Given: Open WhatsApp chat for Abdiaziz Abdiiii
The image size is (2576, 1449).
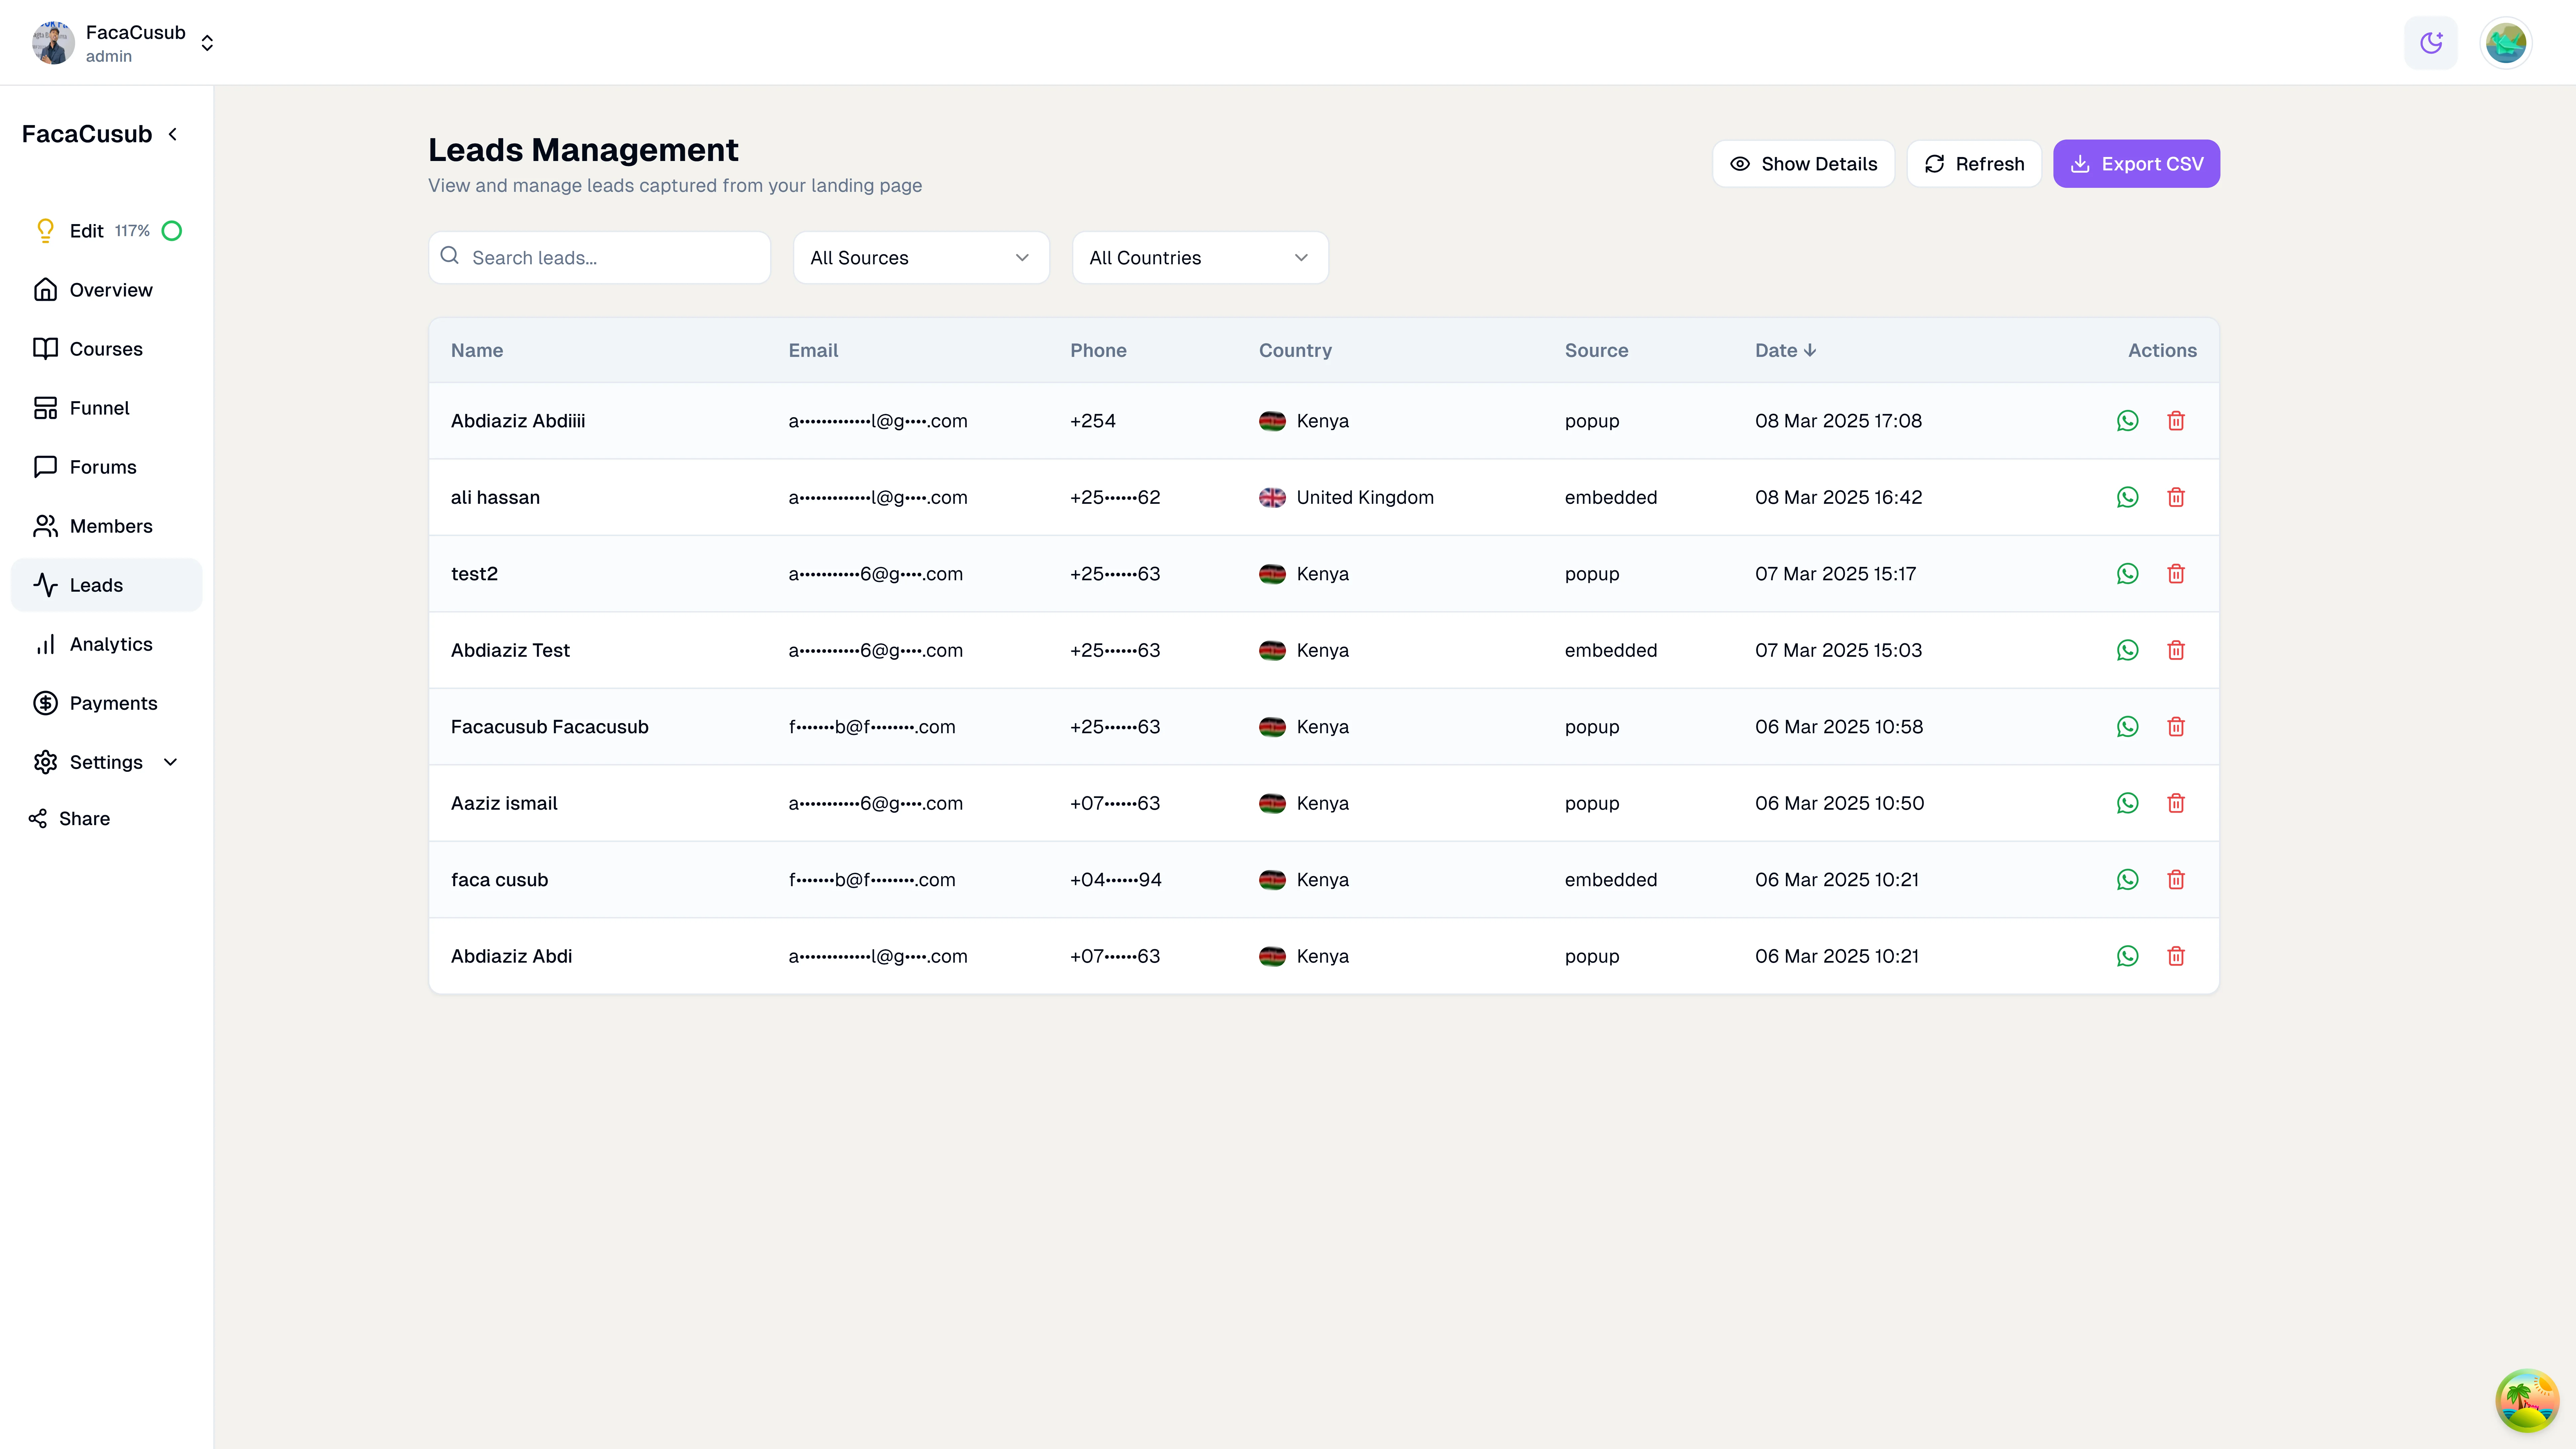Looking at the screenshot, I should coord(2127,421).
